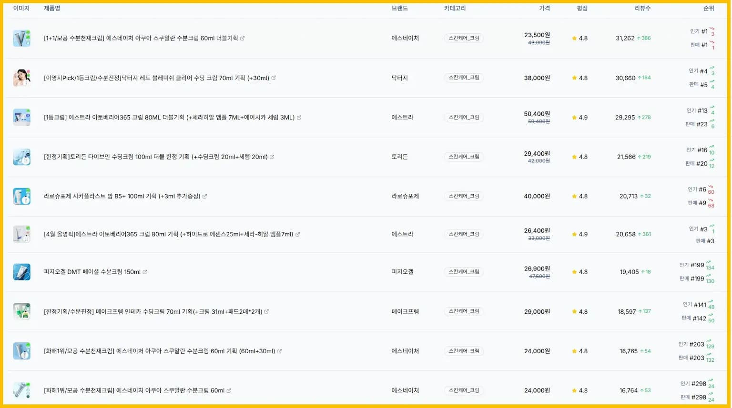This screenshot has width=732, height=408.
Task: Click product thumbnail for 에스네이처 더블기획
Action: point(21,38)
